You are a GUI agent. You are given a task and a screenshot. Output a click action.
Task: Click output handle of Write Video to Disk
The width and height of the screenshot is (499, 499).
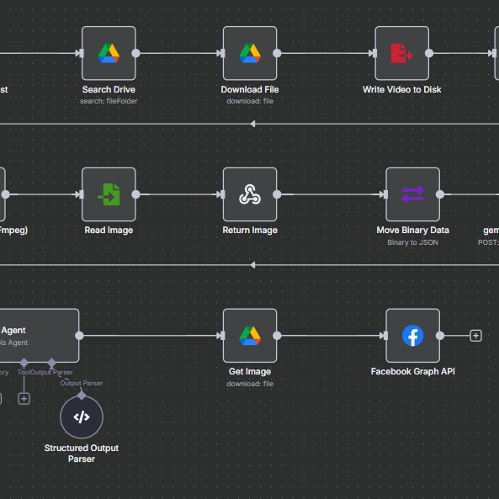429,53
